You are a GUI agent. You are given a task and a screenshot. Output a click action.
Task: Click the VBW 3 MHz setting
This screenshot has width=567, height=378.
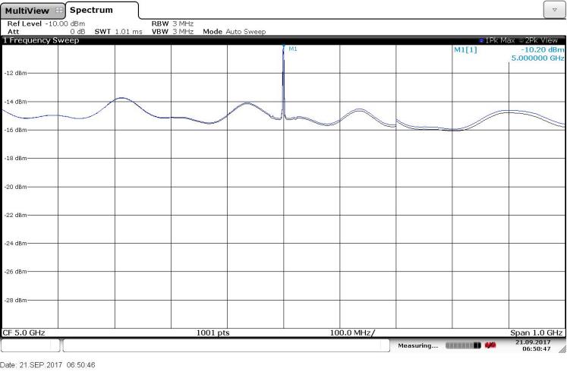click(172, 31)
